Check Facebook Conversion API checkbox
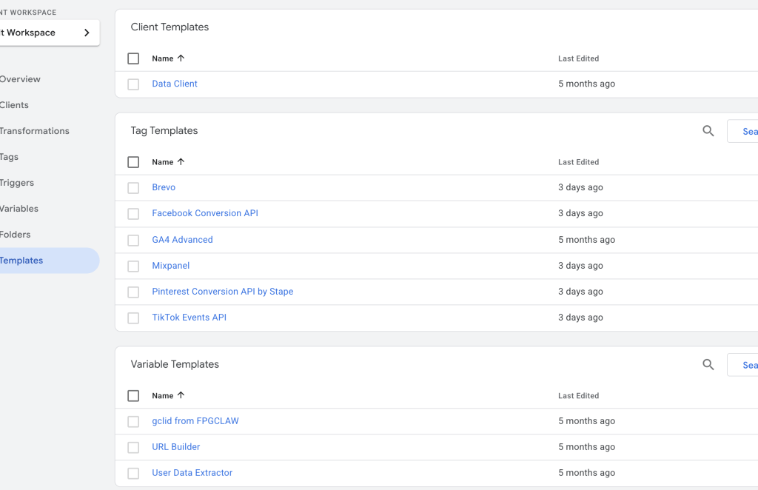 pyautogui.click(x=133, y=214)
